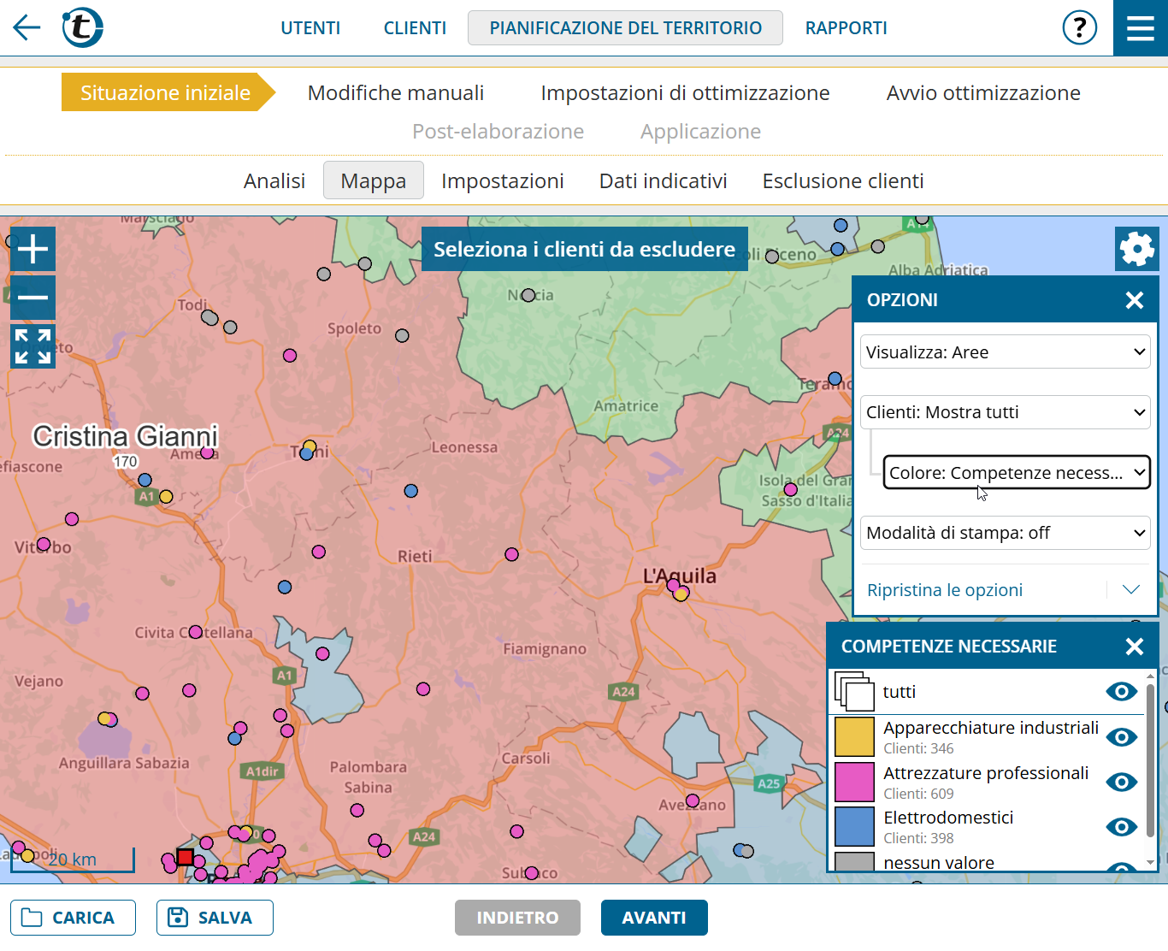Zoom in on the map

click(32, 249)
